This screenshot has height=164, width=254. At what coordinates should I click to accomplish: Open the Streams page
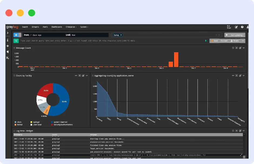coord(35,27)
